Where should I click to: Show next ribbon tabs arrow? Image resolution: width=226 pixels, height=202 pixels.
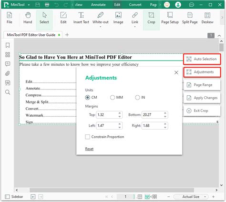[160, 5]
